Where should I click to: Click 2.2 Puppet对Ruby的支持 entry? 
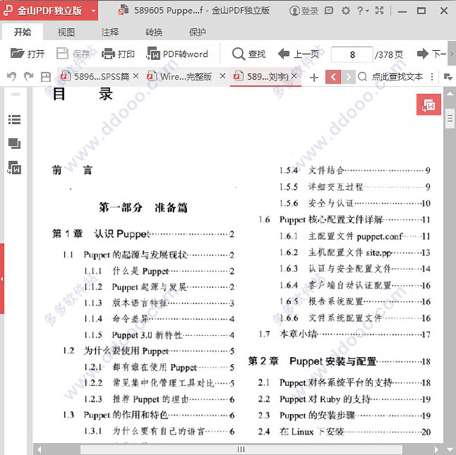tap(344, 399)
